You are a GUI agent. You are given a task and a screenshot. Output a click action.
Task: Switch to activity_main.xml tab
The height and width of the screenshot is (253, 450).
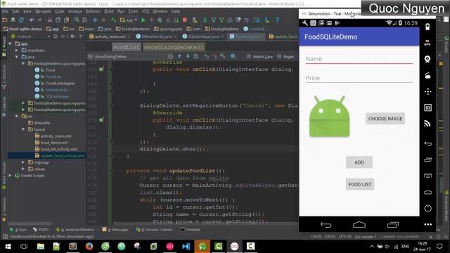[x=110, y=37]
